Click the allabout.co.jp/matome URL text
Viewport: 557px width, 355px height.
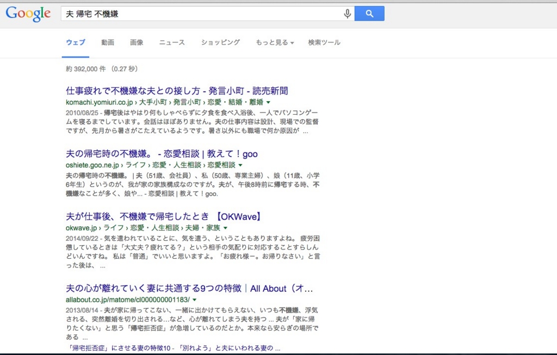127,300
